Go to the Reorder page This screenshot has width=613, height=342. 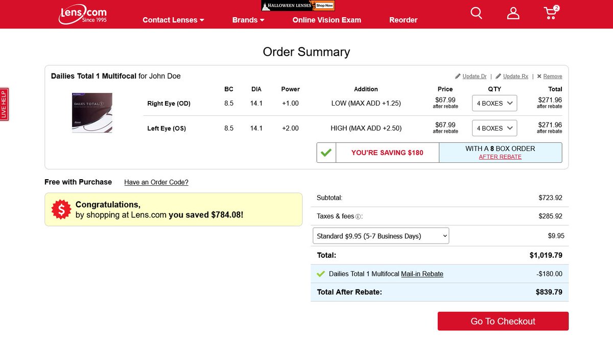[404, 20]
